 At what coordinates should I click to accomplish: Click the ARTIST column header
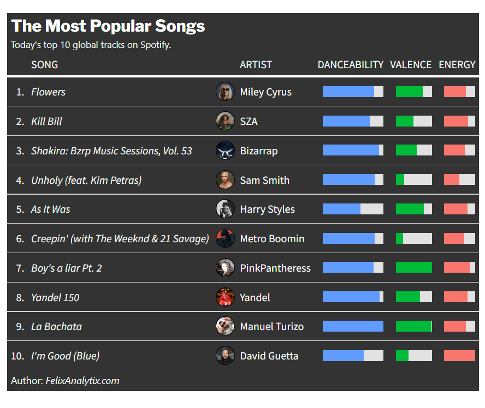pyautogui.click(x=256, y=64)
